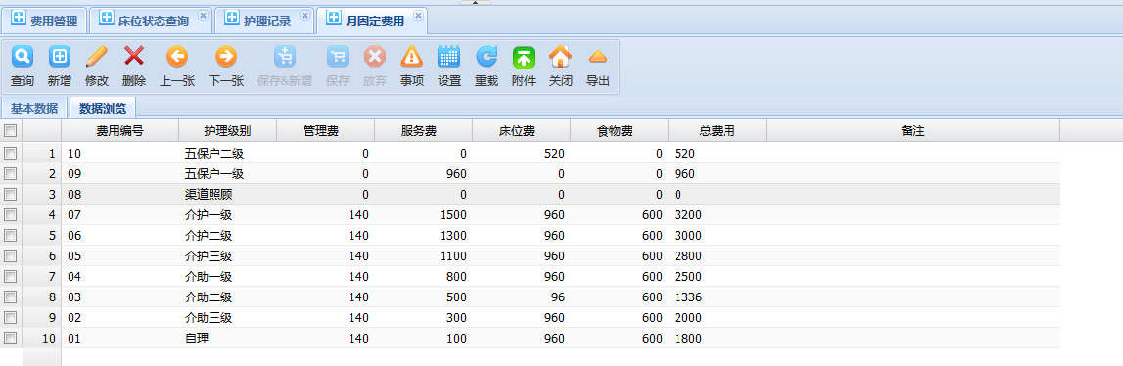Check the row for 介助一级
The width and height of the screenshot is (1123, 366).
click(10, 276)
